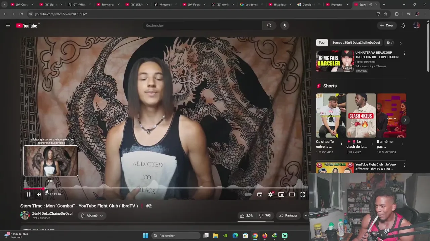Focus the YouTube Rechercher search box
Viewport: 430px width, 241px height.
[x=203, y=25]
